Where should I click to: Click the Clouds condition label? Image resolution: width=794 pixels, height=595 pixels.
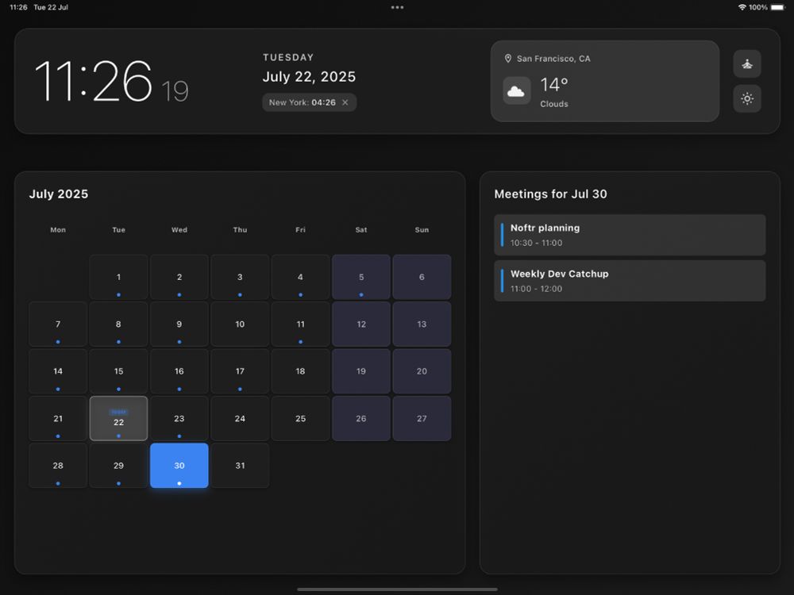tap(554, 104)
